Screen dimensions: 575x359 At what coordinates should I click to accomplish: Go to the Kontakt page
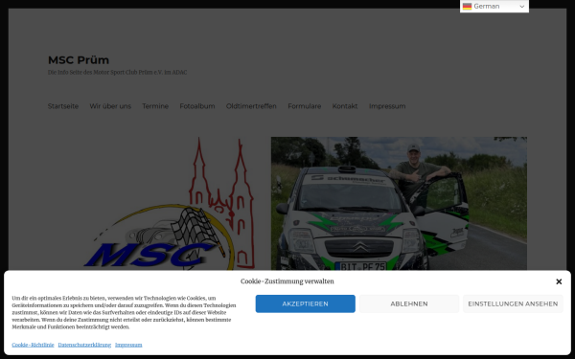click(x=345, y=106)
